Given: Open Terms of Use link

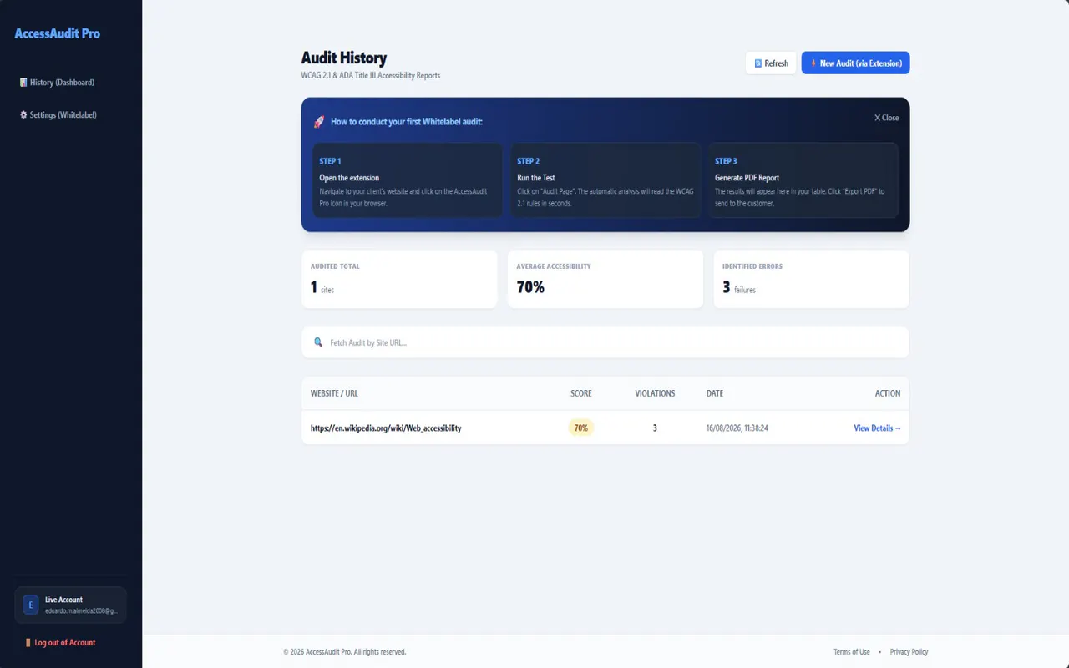Looking at the screenshot, I should (851, 652).
